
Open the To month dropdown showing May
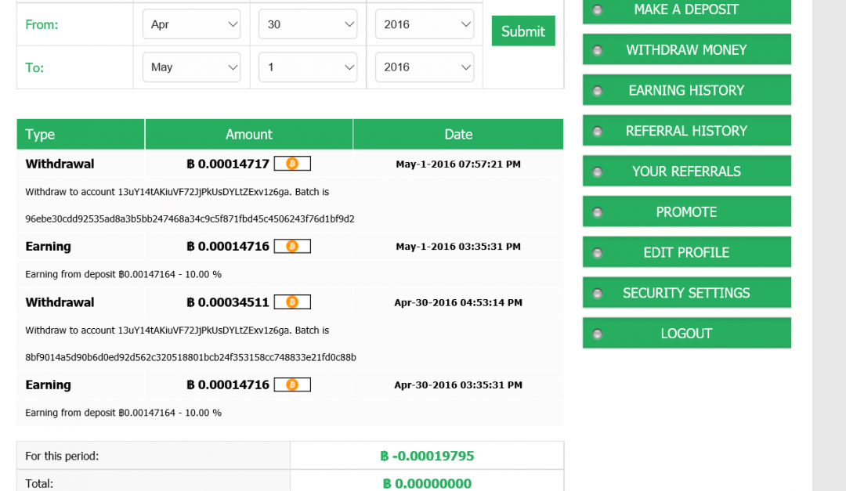point(192,67)
